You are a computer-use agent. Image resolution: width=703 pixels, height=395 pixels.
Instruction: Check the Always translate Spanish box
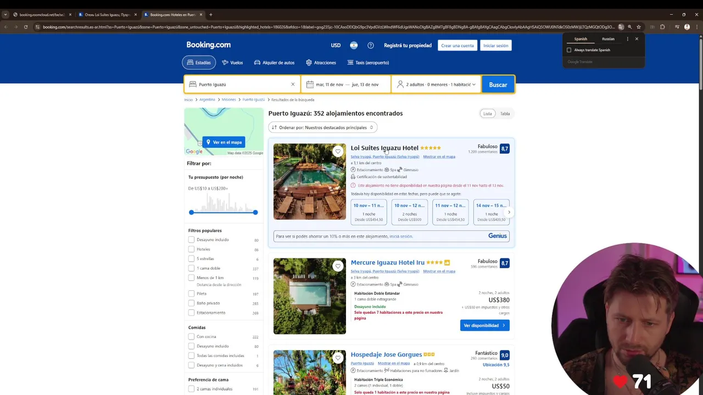(569, 50)
